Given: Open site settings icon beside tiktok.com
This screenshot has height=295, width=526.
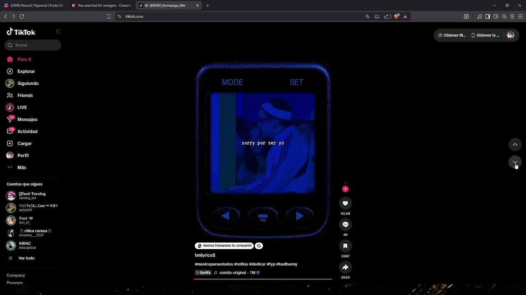Looking at the screenshot, I should [x=119, y=16].
